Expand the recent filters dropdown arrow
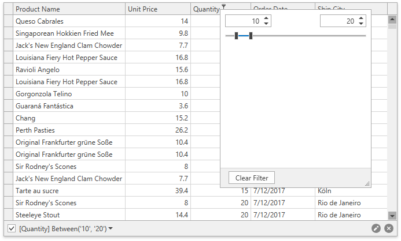Screen dimensions: 401x241 [111, 228]
